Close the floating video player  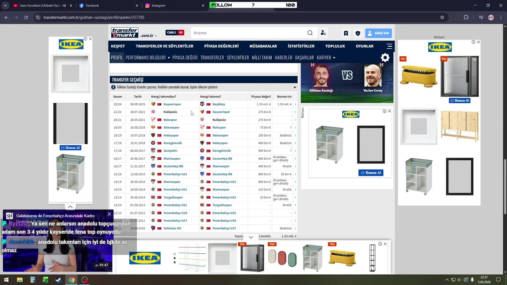tap(109, 214)
